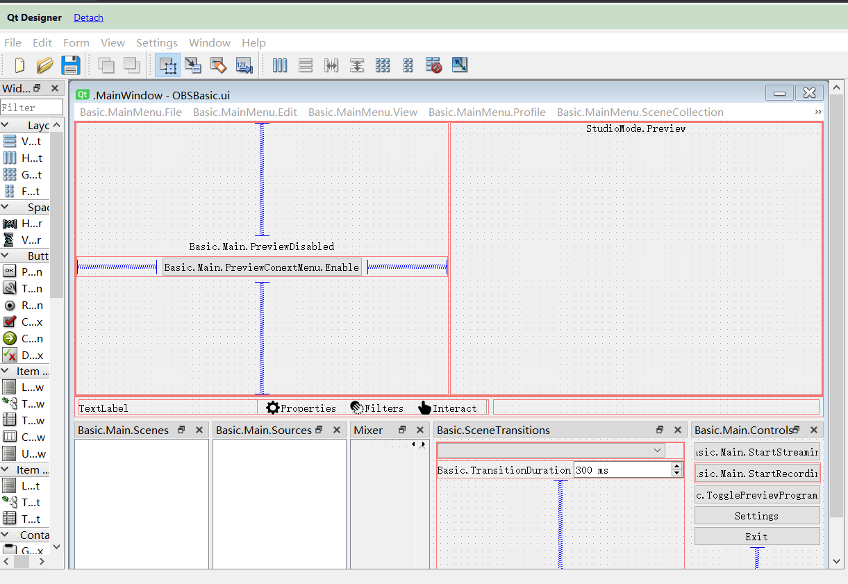Image resolution: width=848 pixels, height=584 pixels.
Task: Switch to Edit Buddies mode icon
Action: point(219,65)
